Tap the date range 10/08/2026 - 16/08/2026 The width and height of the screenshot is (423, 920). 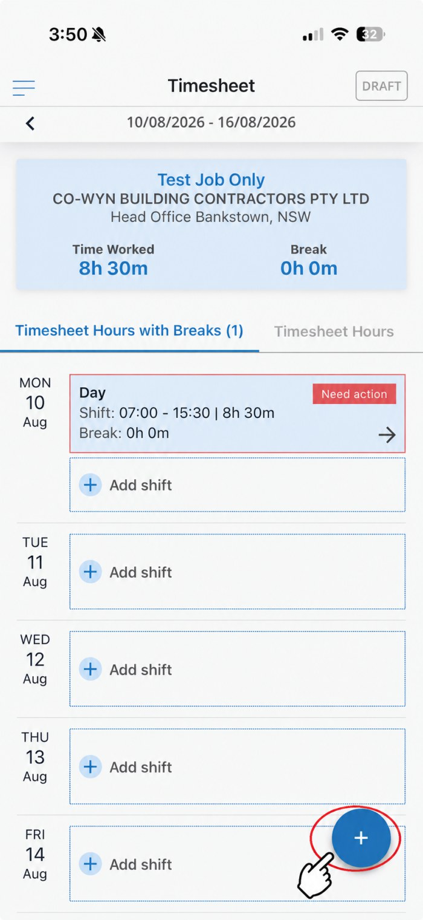[x=211, y=123]
